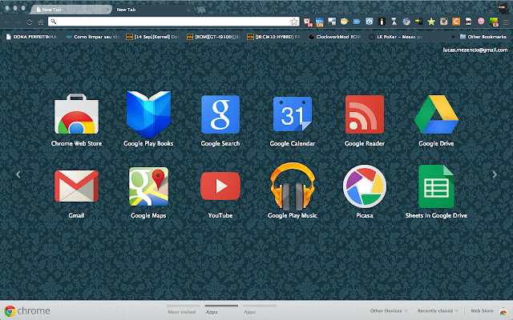
Task: Open the [JB:CM10:HYBRD] bookmark
Action: coord(273,37)
